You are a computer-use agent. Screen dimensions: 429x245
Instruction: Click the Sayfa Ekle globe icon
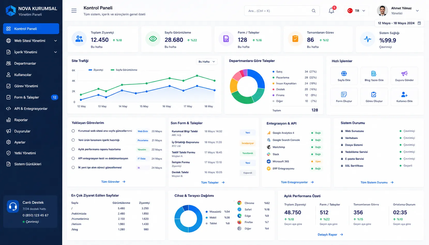(x=344, y=74)
